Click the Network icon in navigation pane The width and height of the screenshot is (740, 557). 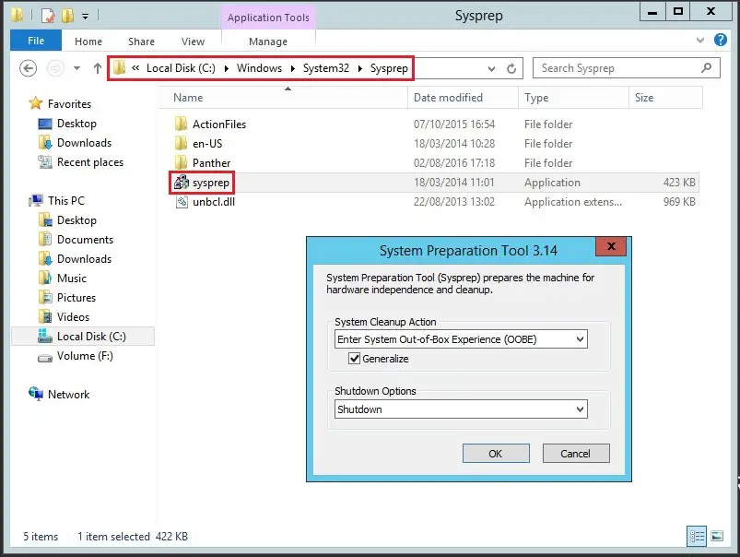click(36, 394)
